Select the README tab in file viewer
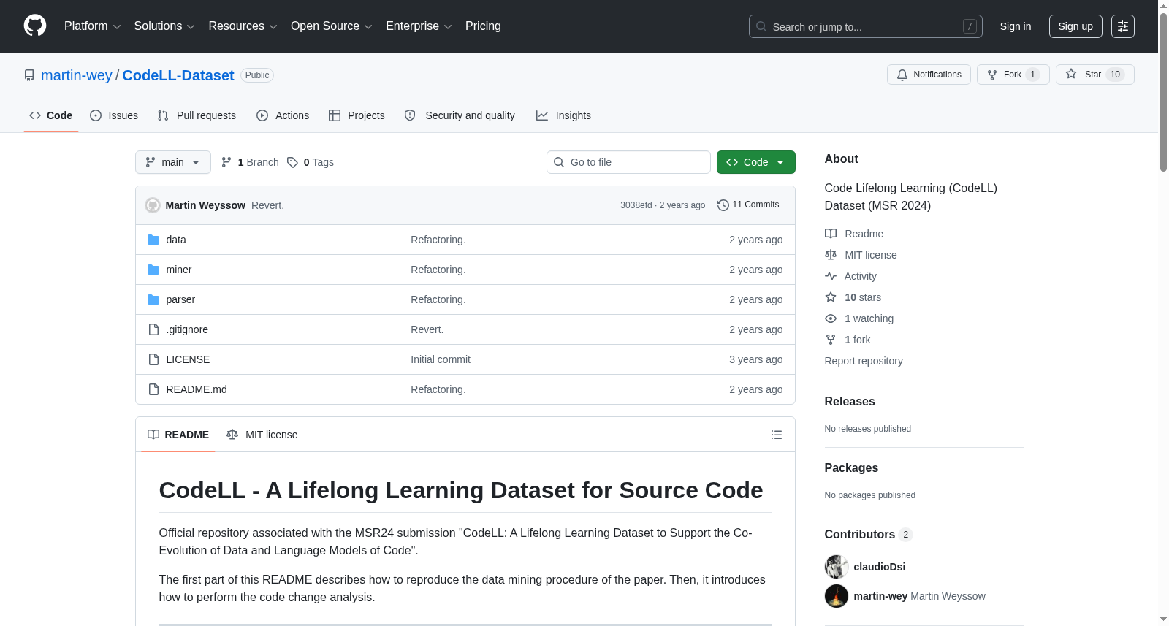The width and height of the screenshot is (1169, 626). (x=178, y=435)
